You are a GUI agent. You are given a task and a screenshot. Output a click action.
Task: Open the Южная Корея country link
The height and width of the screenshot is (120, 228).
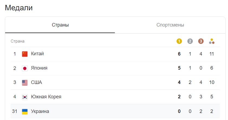46,97
